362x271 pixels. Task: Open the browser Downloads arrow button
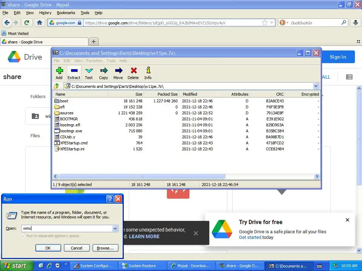point(356,23)
